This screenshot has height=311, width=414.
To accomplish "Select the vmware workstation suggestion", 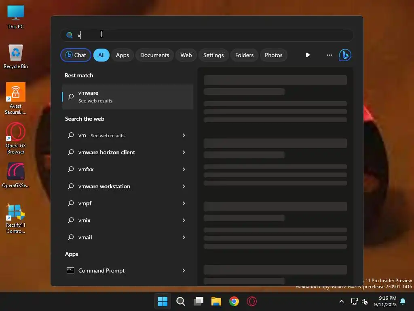I will [127, 186].
